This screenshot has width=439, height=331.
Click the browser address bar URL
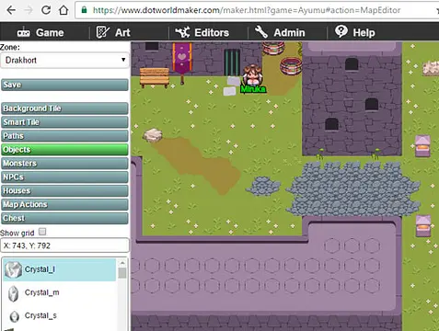click(x=247, y=10)
